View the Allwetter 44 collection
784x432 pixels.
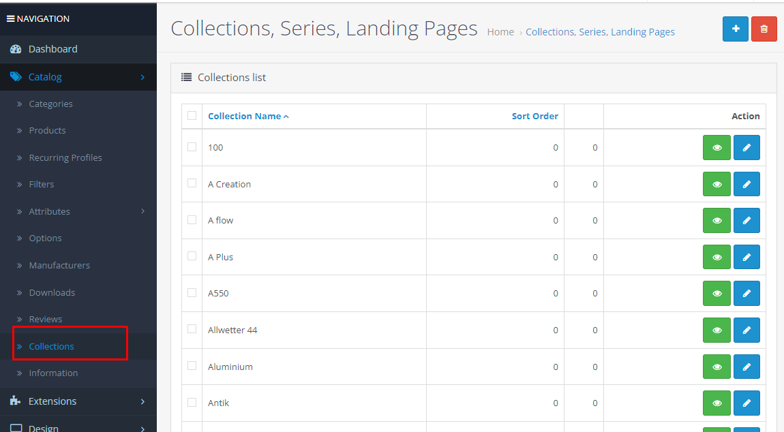point(717,330)
